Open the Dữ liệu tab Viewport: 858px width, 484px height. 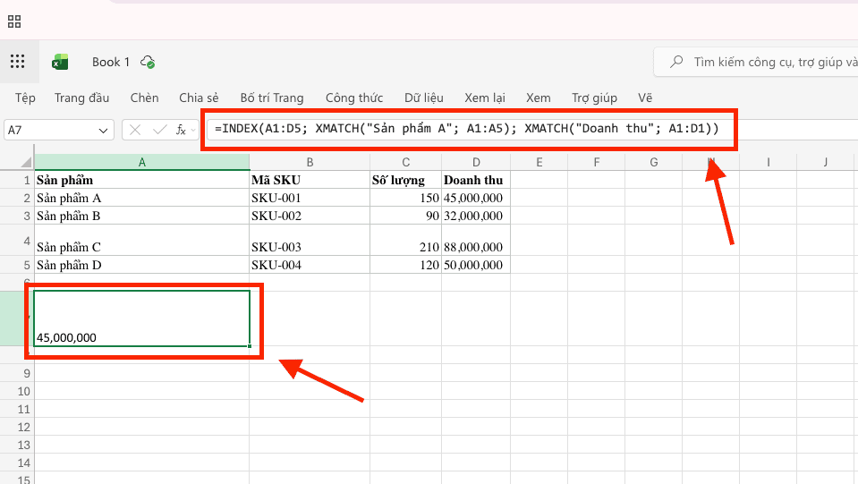[x=423, y=98]
